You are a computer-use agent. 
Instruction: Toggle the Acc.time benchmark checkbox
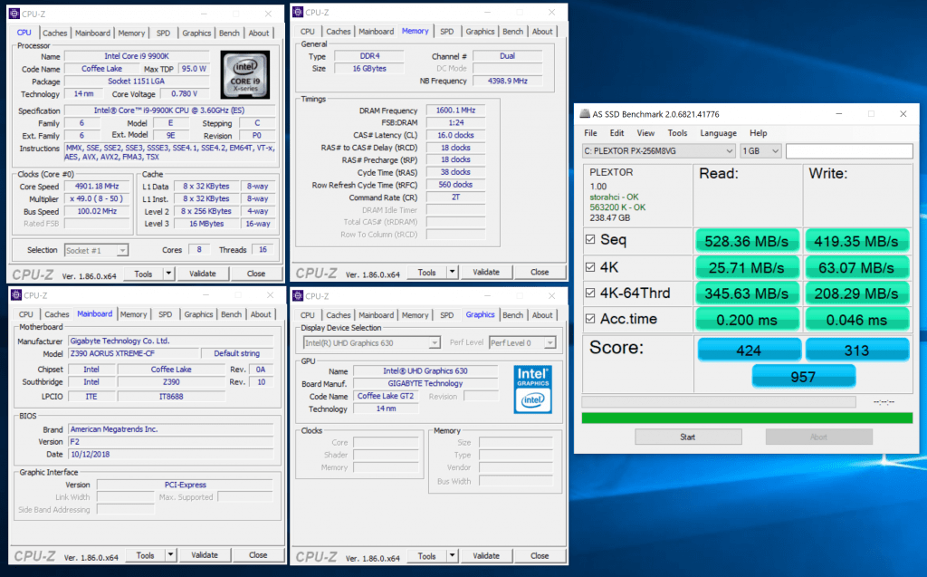tap(590, 319)
